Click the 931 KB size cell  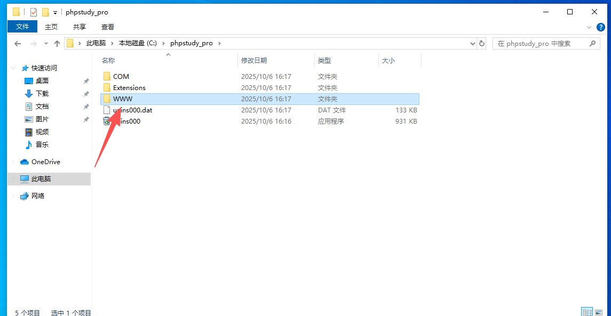(x=406, y=121)
